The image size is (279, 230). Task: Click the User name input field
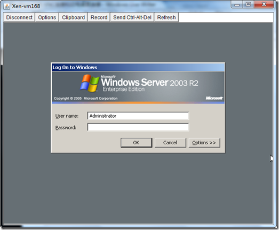click(138, 116)
